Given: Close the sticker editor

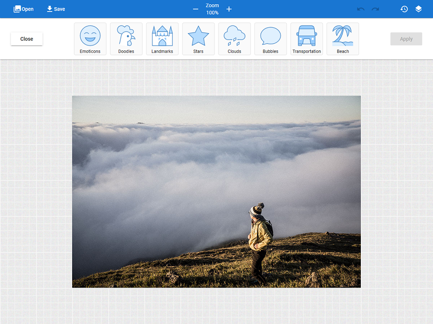Looking at the screenshot, I should click(x=26, y=39).
